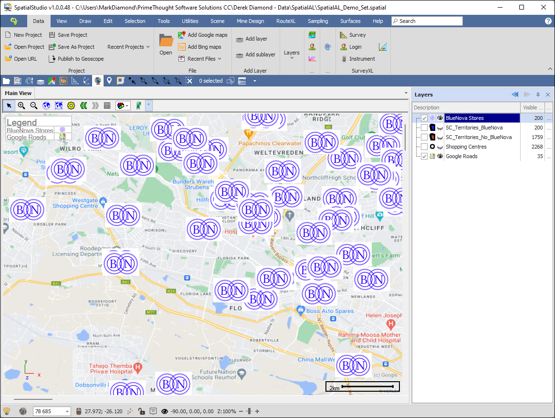Click Publish to Geoscope button

point(76,59)
